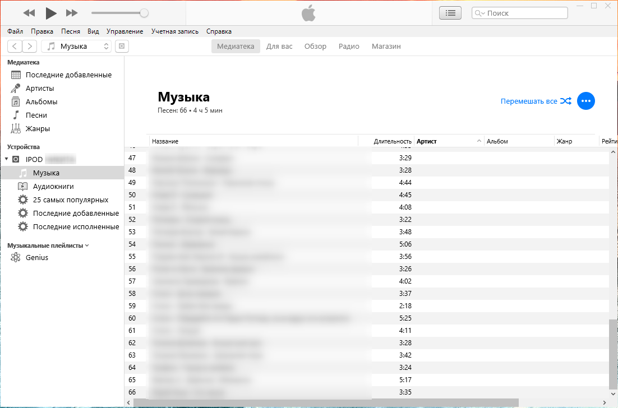Open Аудиокниги under the IPOD device
Screen dimensions: 618x408
click(62, 186)
